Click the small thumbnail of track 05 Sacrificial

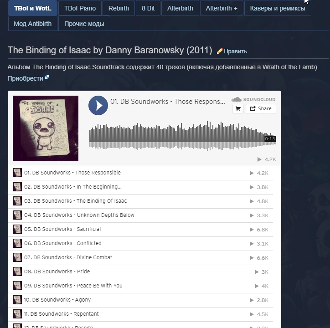(17, 229)
